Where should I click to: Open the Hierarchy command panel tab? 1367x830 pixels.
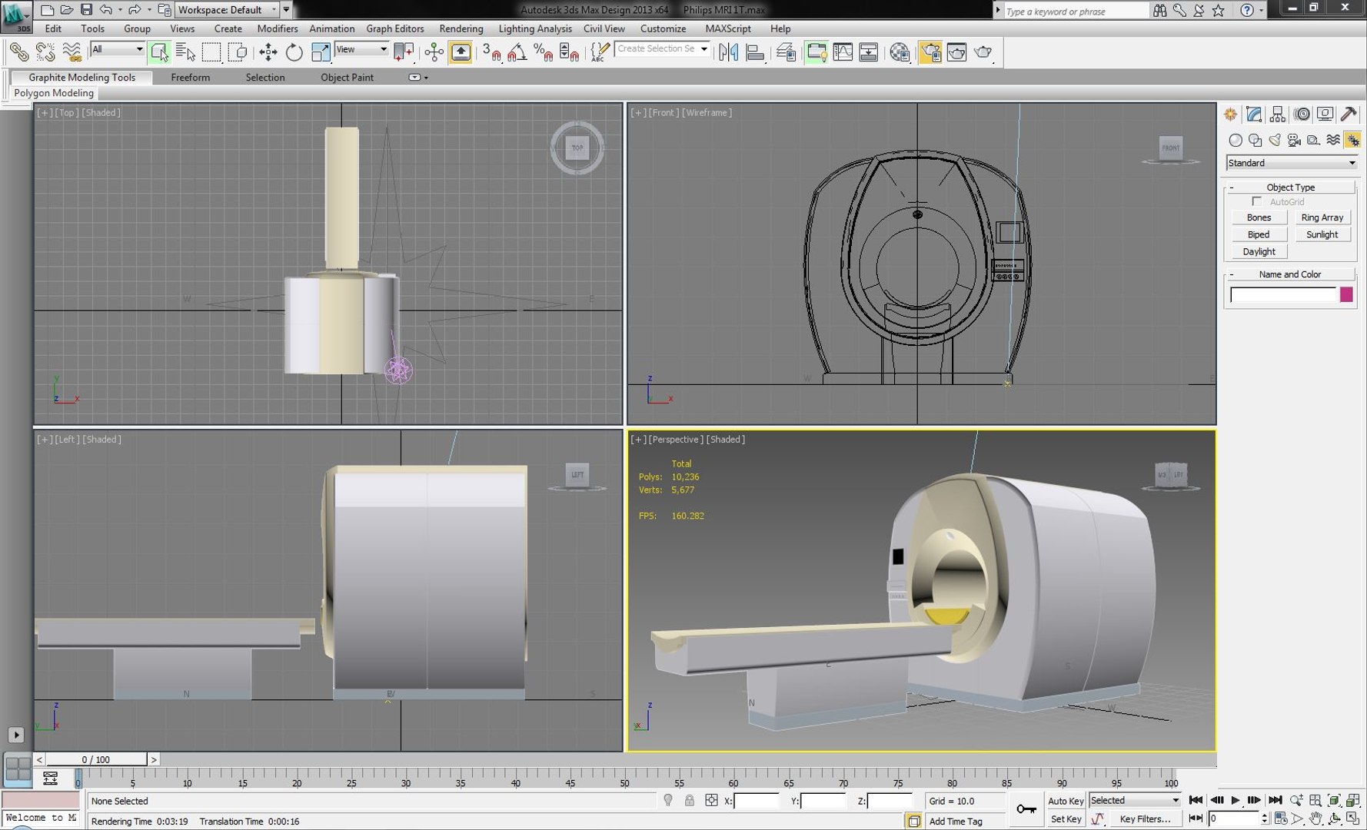pyautogui.click(x=1278, y=115)
